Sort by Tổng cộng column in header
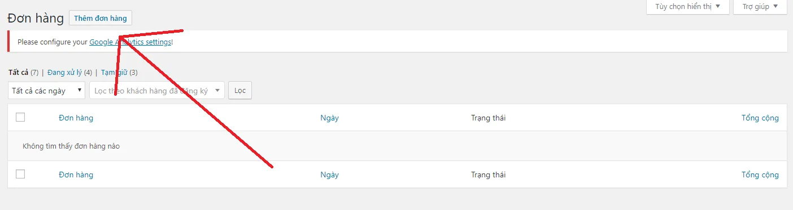 click(x=760, y=118)
